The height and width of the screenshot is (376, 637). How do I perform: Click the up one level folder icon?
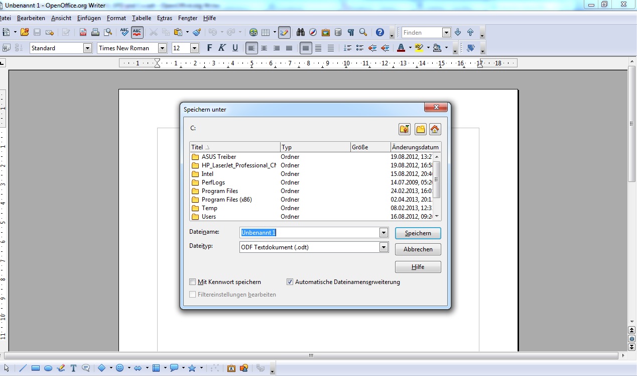(405, 129)
